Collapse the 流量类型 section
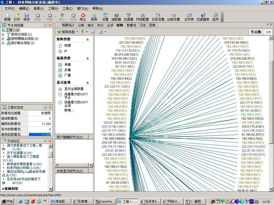The height and width of the screenshot is (205, 274). [x=87, y=58]
